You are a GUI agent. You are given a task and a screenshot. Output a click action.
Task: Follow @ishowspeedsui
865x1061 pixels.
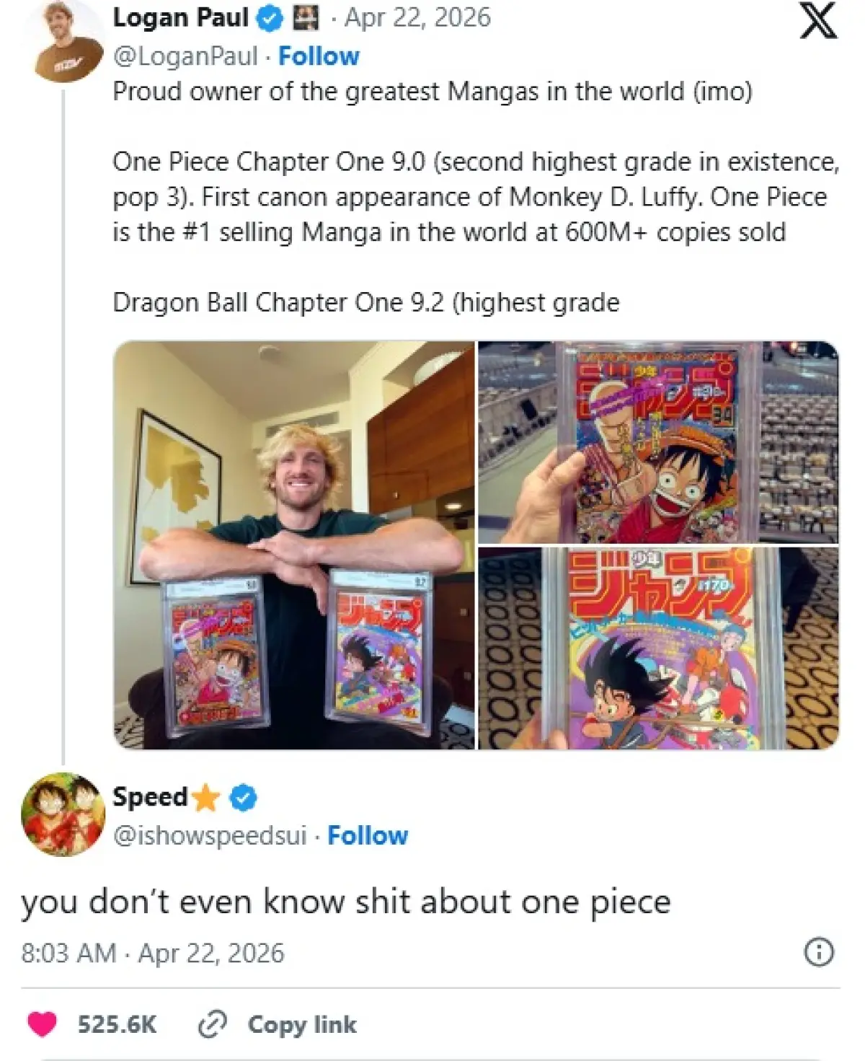[368, 835]
